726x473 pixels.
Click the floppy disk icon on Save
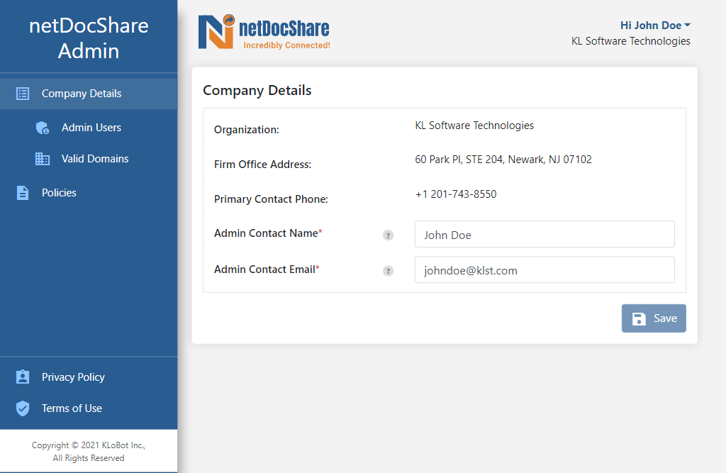point(639,318)
